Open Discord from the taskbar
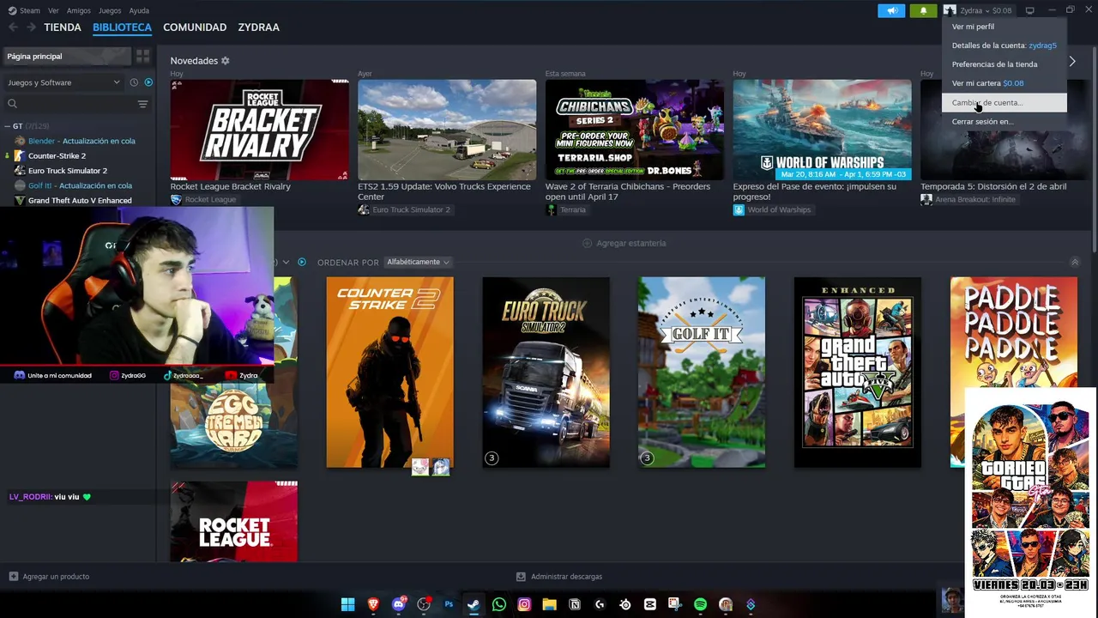Viewport: 1098px width, 618px height. click(x=398, y=604)
